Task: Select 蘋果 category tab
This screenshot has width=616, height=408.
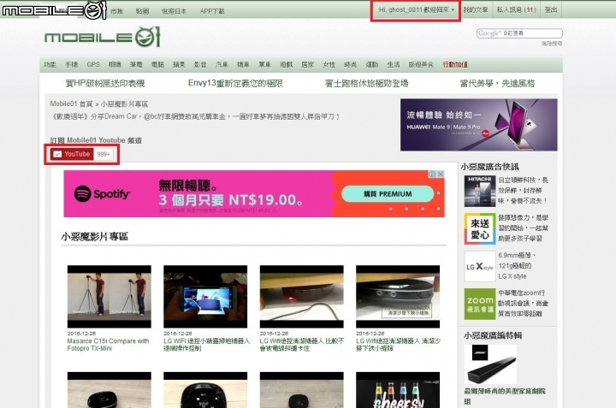Action: pos(179,64)
